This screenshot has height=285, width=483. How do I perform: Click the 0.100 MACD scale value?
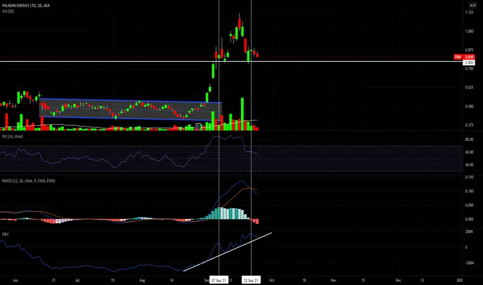(469, 191)
